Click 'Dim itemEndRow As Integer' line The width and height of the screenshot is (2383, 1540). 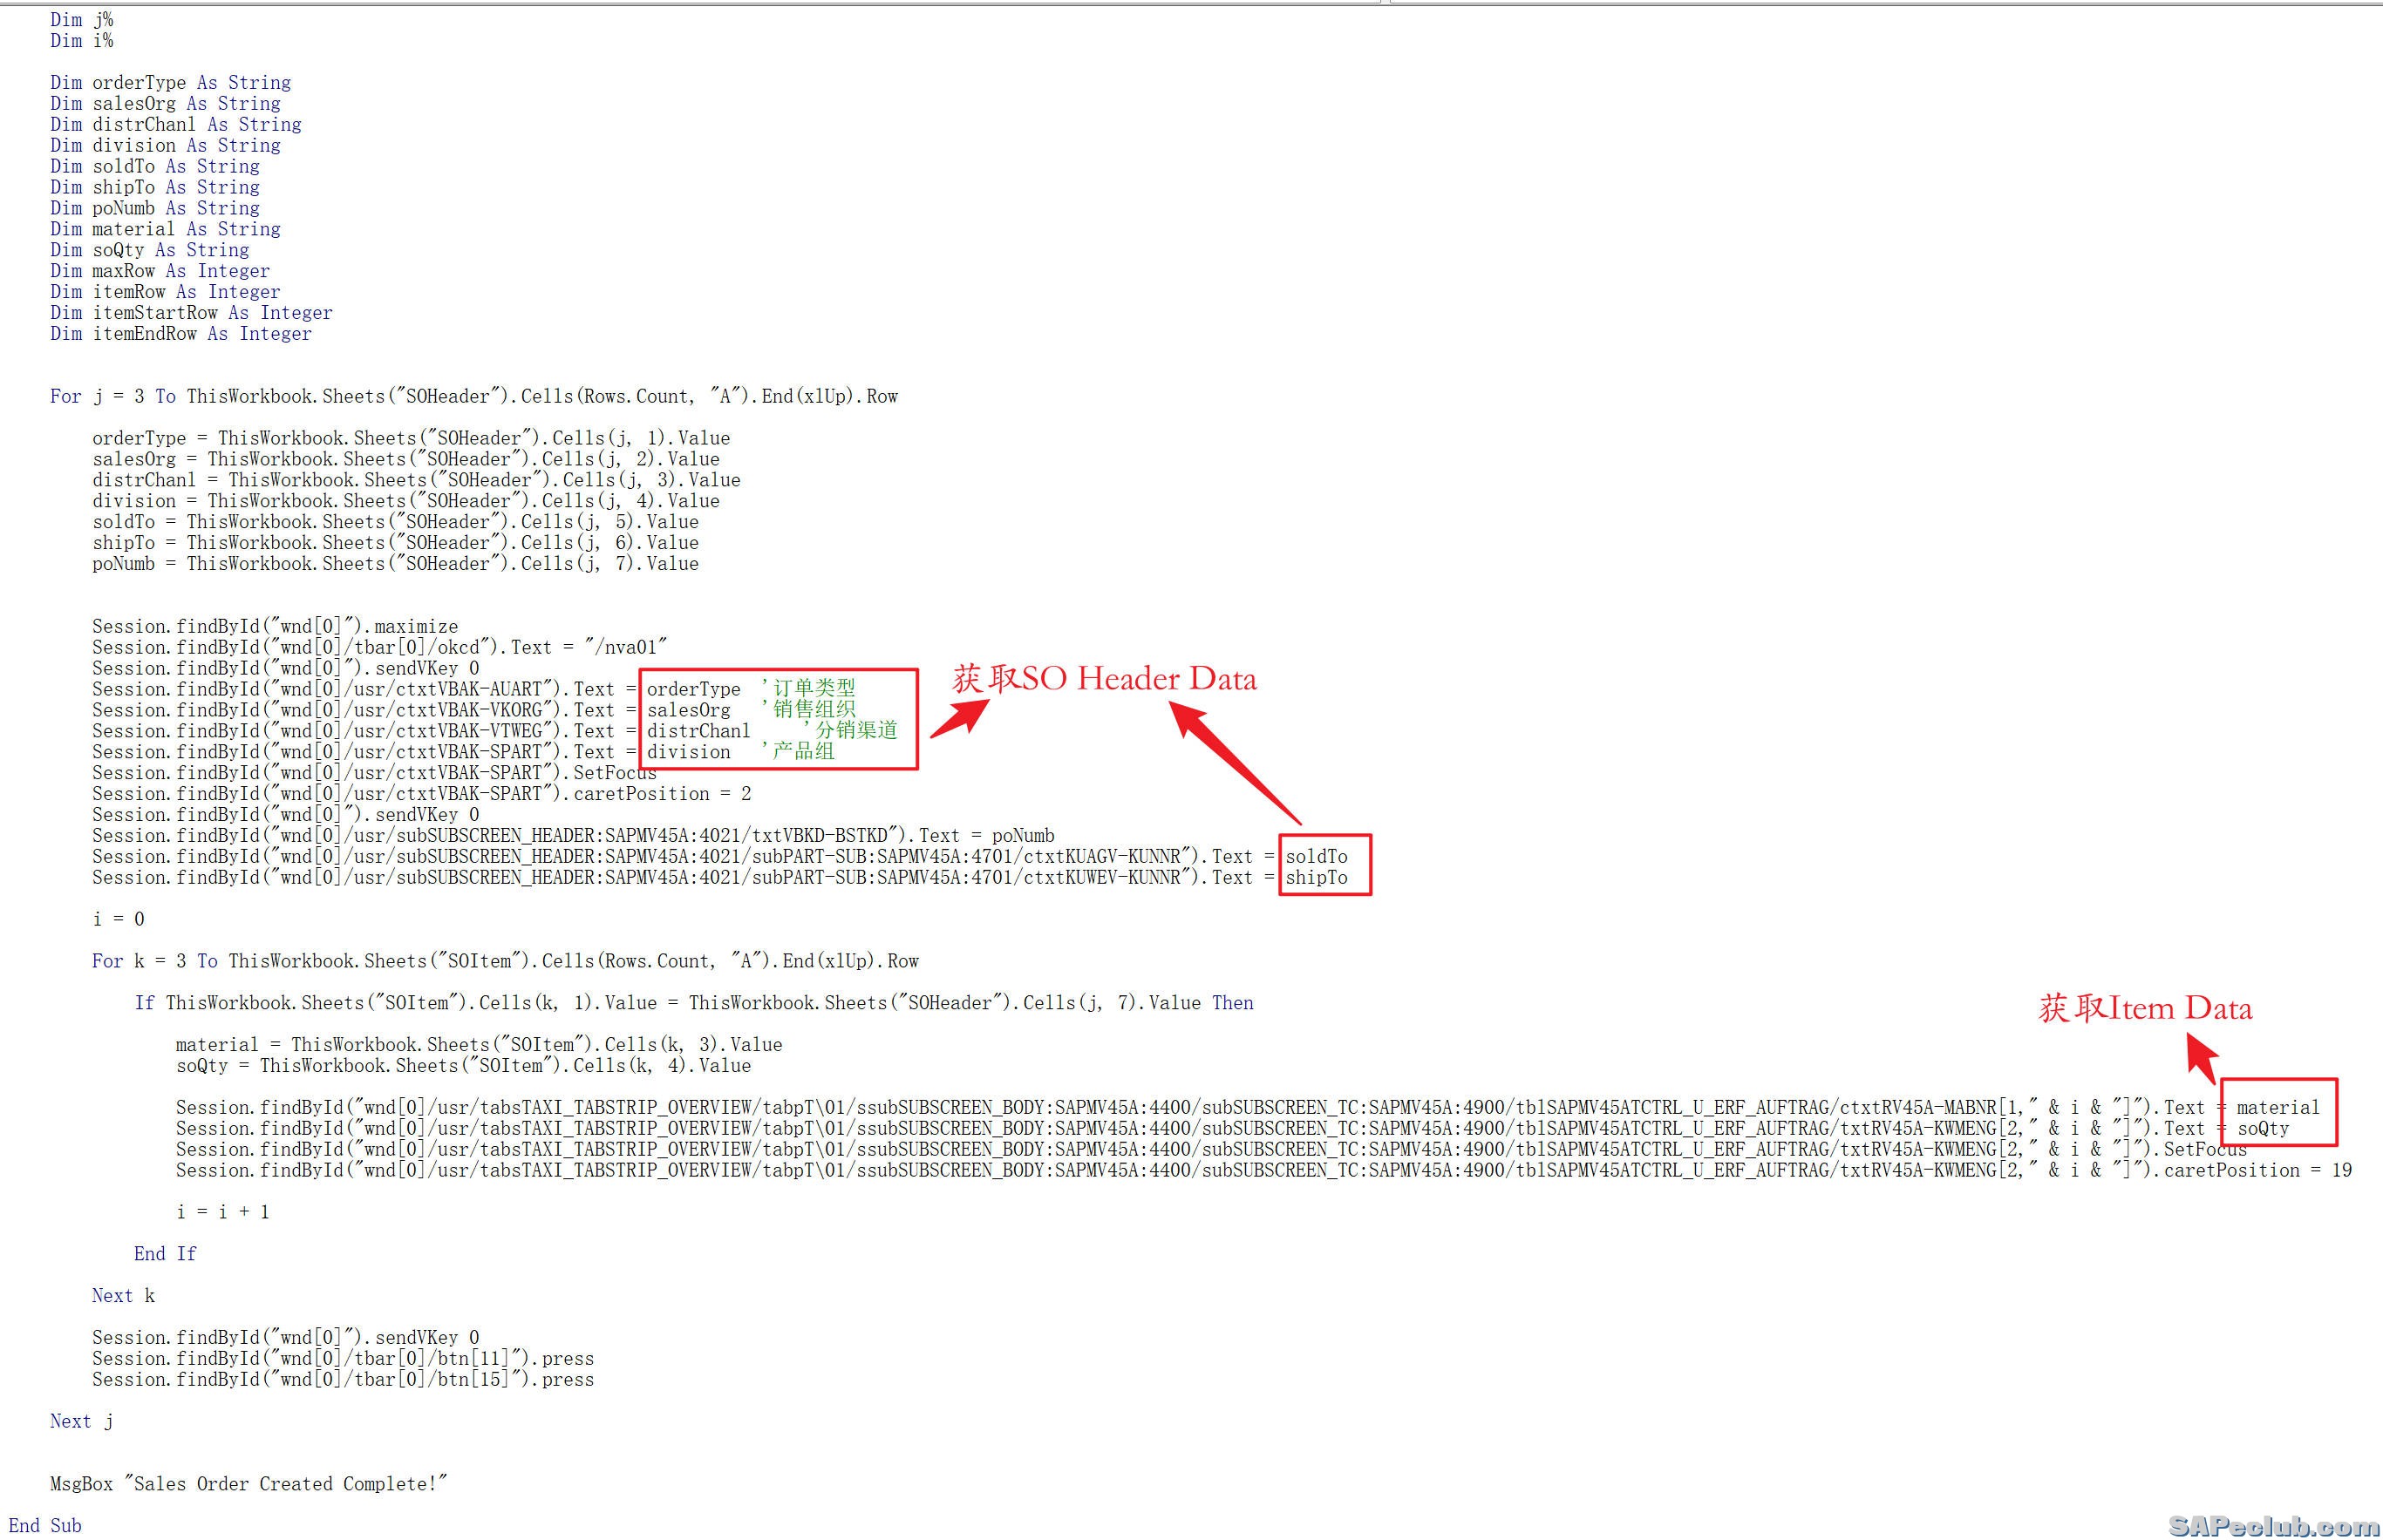[x=181, y=335]
